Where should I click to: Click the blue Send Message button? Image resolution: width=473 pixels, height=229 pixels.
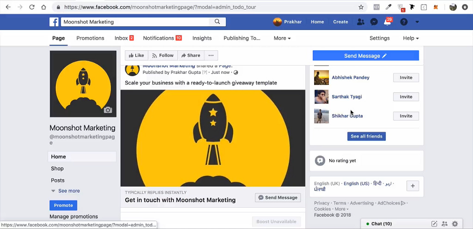click(x=366, y=56)
